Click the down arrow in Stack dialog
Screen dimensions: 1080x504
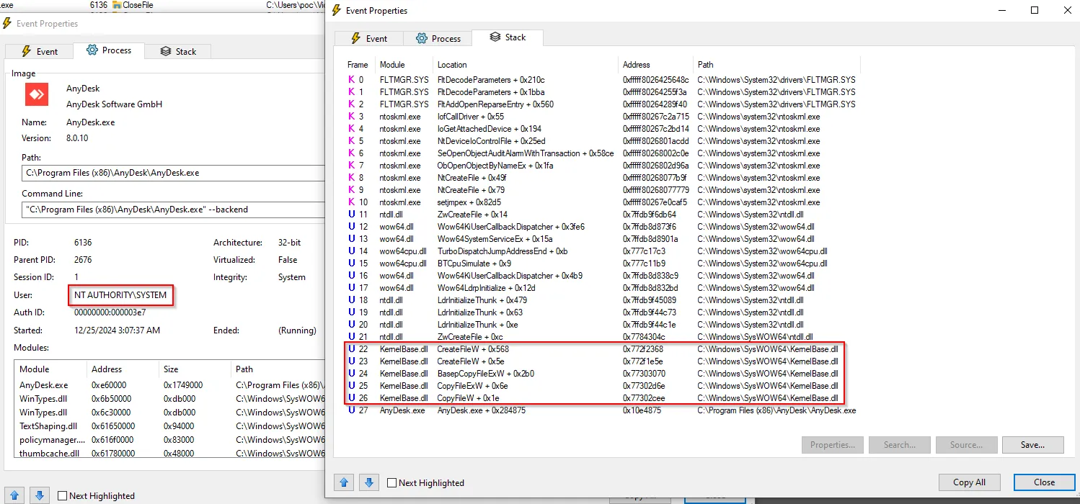(368, 482)
